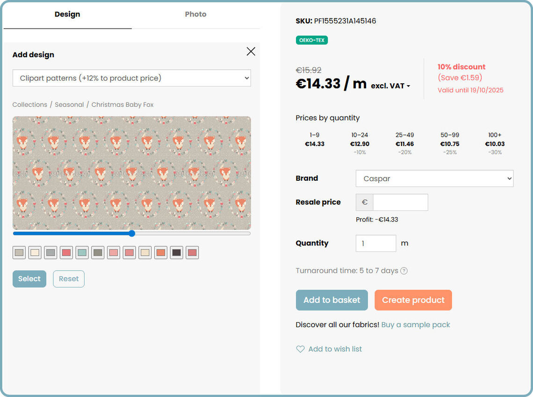
Task: Click the Resale price input field
Action: point(400,202)
